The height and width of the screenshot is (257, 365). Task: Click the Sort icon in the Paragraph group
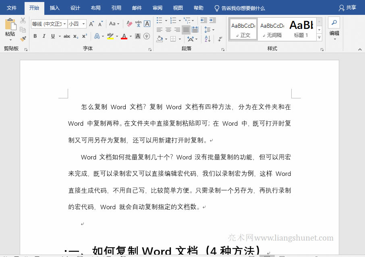click(x=207, y=39)
